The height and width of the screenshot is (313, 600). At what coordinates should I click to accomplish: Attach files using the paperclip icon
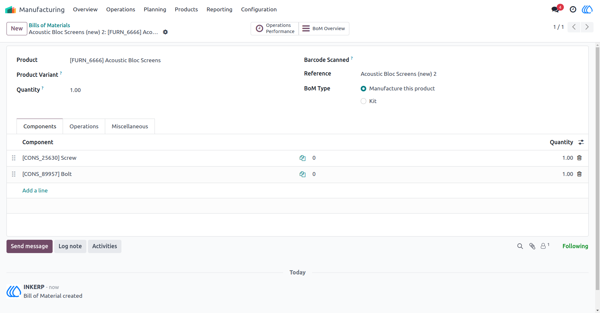pyautogui.click(x=532, y=246)
